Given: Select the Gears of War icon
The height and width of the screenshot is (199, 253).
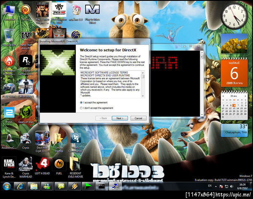Looking at the screenshot, I should 26,114.
